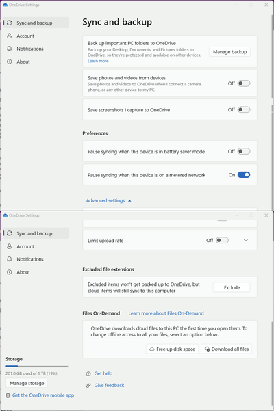Click the OneDrive cloud icon in upper title bar
Screen dimensions: 274x411
point(5,5)
